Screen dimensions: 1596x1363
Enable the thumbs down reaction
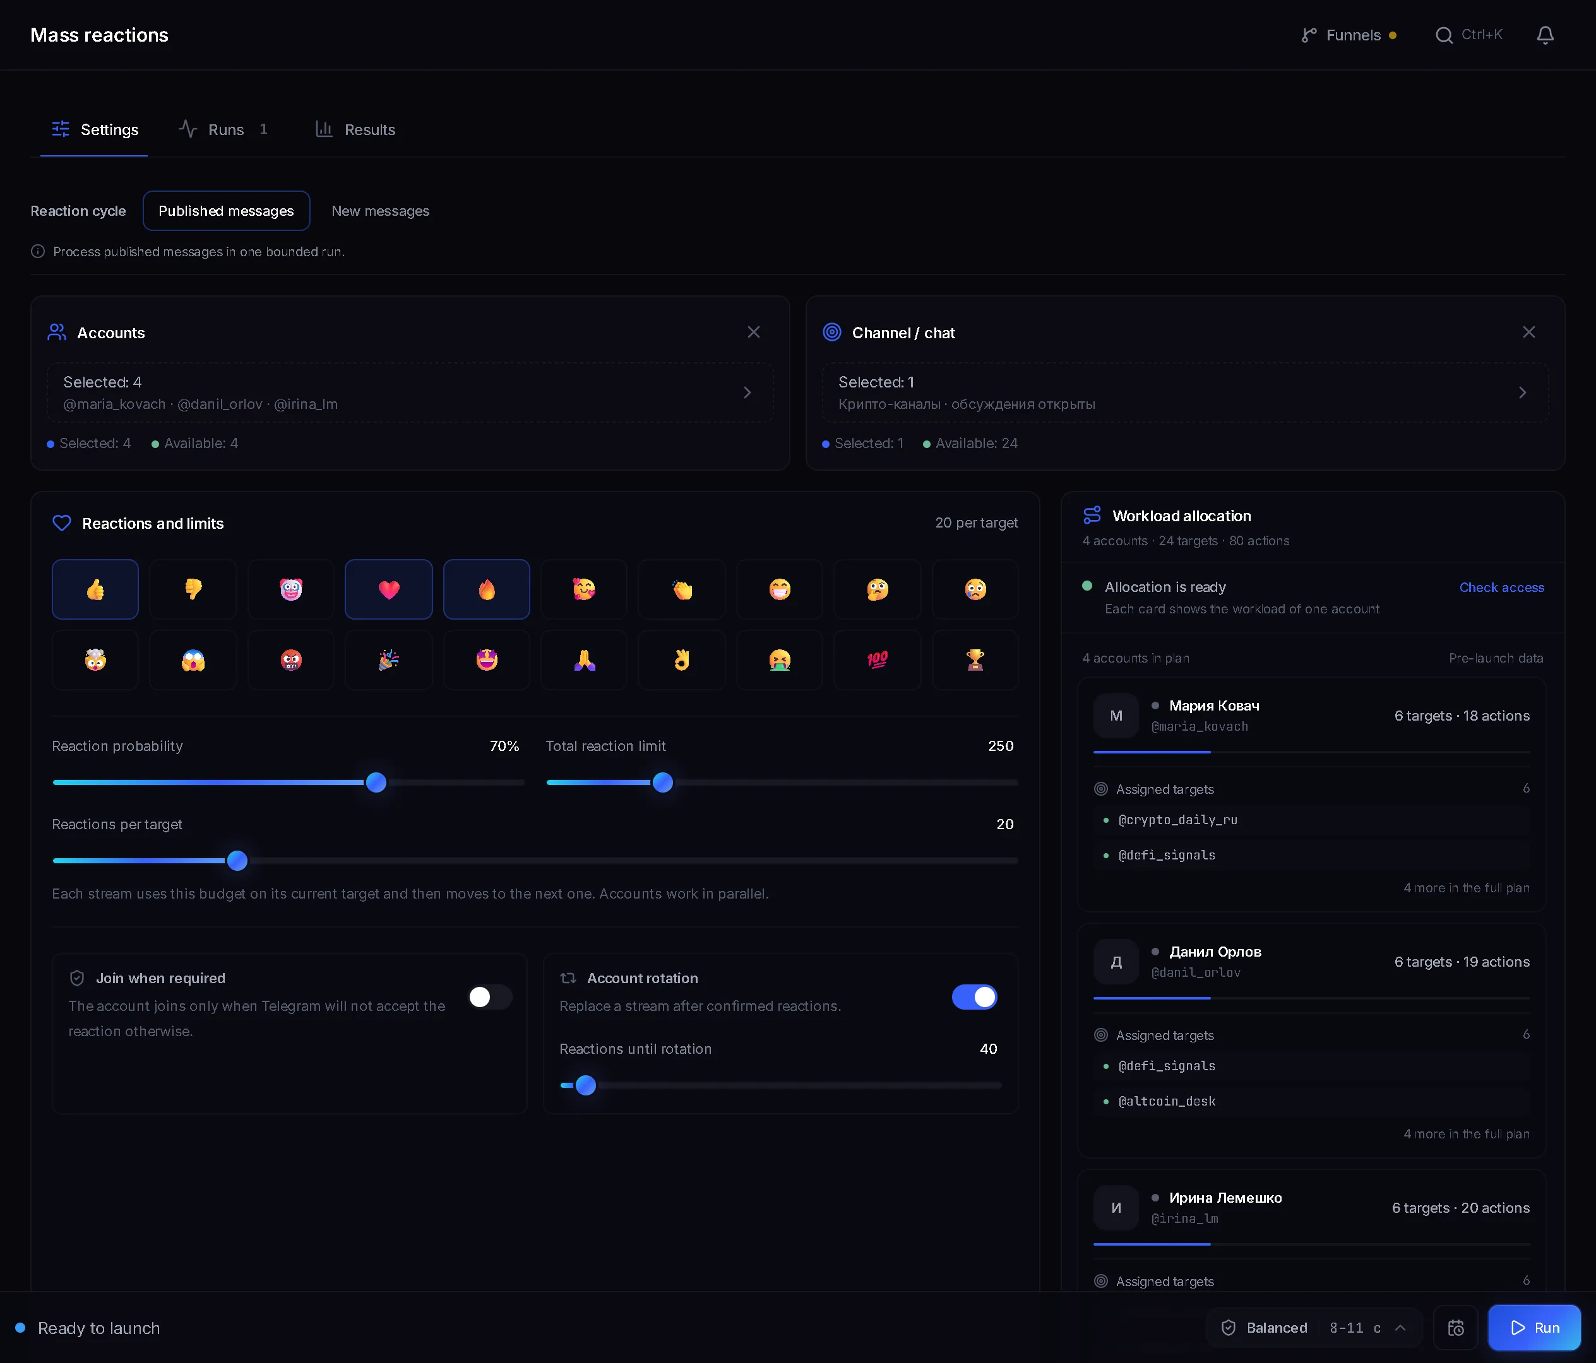pos(193,589)
